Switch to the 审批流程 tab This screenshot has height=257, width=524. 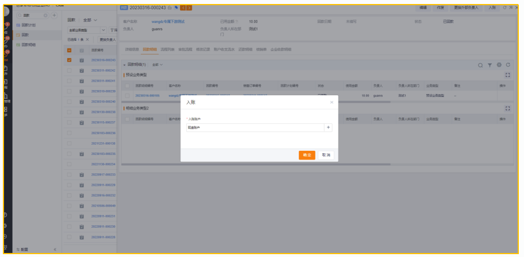point(185,49)
